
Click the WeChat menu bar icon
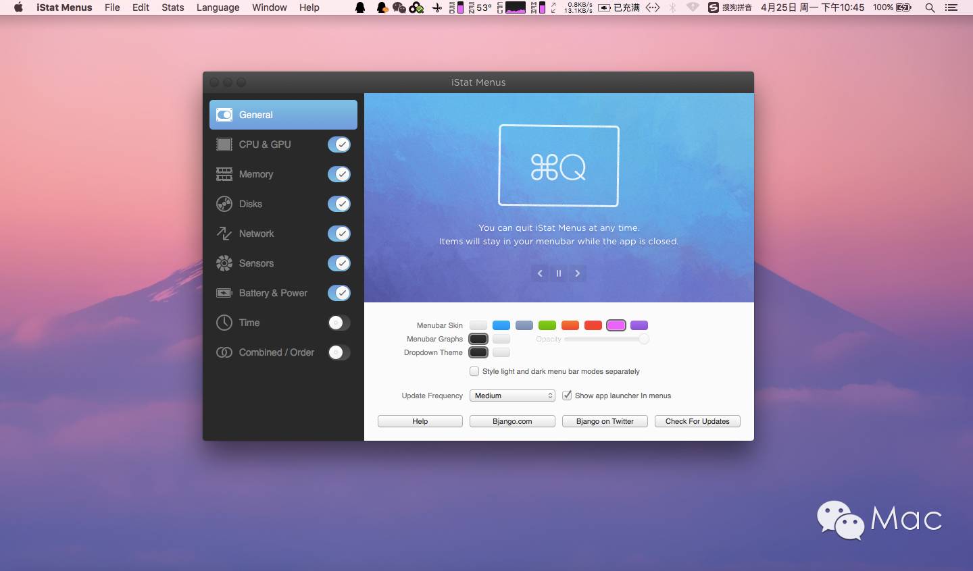point(399,7)
